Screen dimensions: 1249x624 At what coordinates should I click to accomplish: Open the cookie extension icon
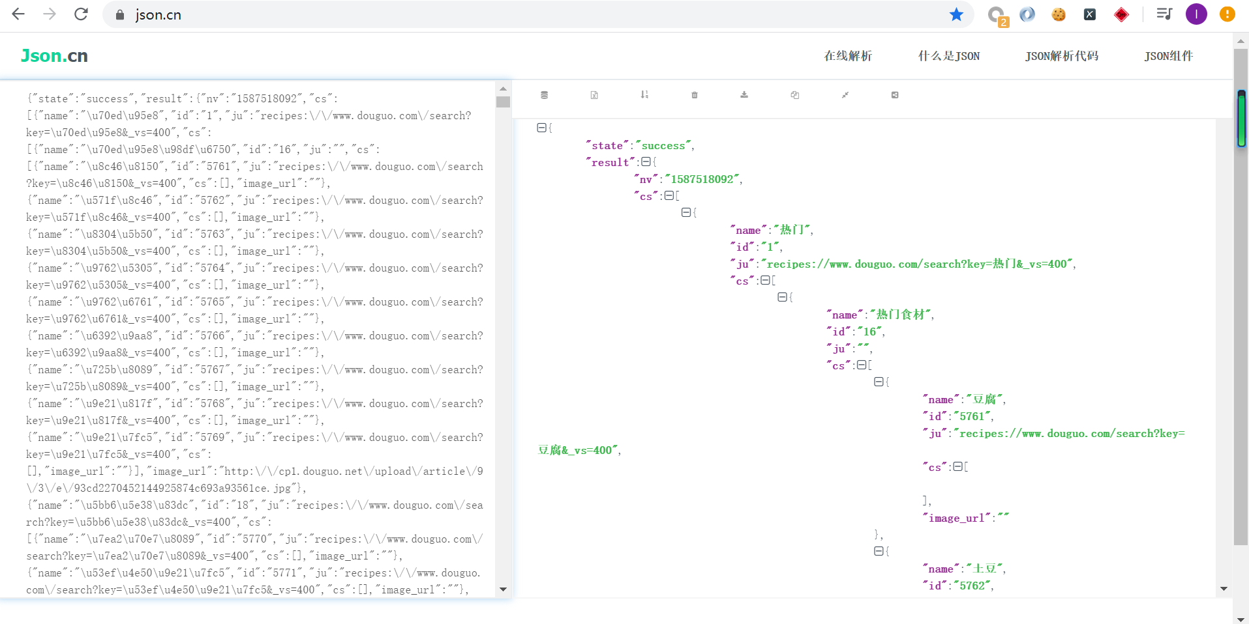(x=1058, y=14)
